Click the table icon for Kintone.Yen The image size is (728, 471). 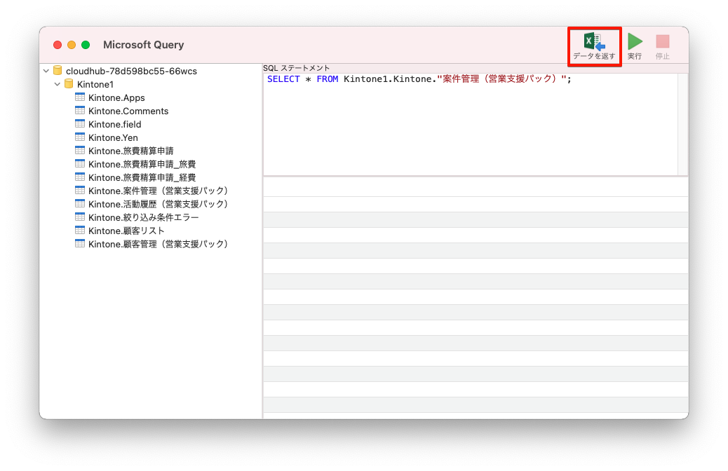tap(80, 137)
